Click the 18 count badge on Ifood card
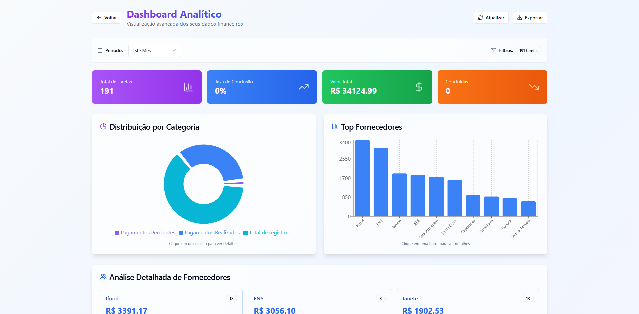 (x=231, y=299)
